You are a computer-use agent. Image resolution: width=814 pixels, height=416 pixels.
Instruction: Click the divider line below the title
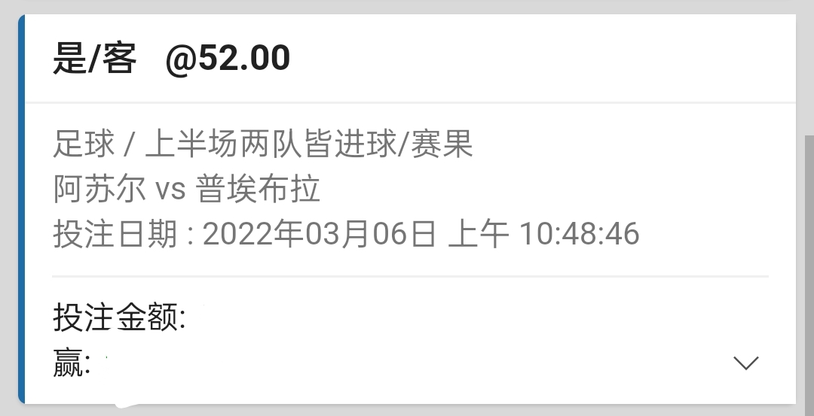tap(410, 102)
